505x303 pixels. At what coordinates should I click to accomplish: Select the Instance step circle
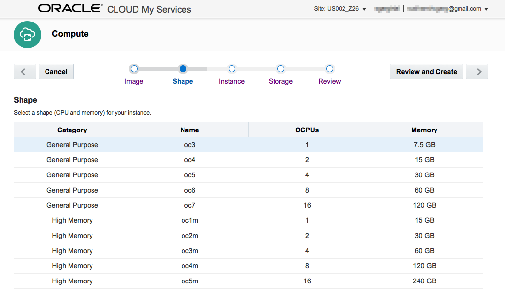pos(231,69)
